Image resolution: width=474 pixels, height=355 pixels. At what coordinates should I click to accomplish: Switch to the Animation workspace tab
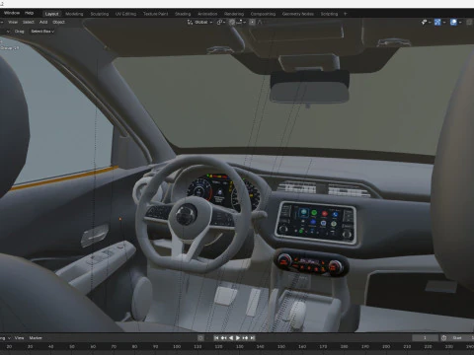pos(207,14)
